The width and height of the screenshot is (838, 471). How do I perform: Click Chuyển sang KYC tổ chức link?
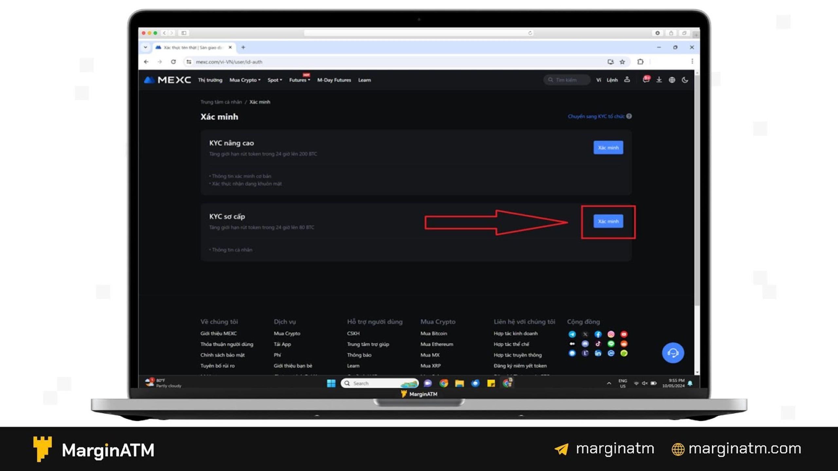point(596,116)
